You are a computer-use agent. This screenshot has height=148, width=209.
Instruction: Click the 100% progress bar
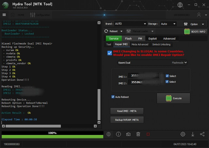52,135
